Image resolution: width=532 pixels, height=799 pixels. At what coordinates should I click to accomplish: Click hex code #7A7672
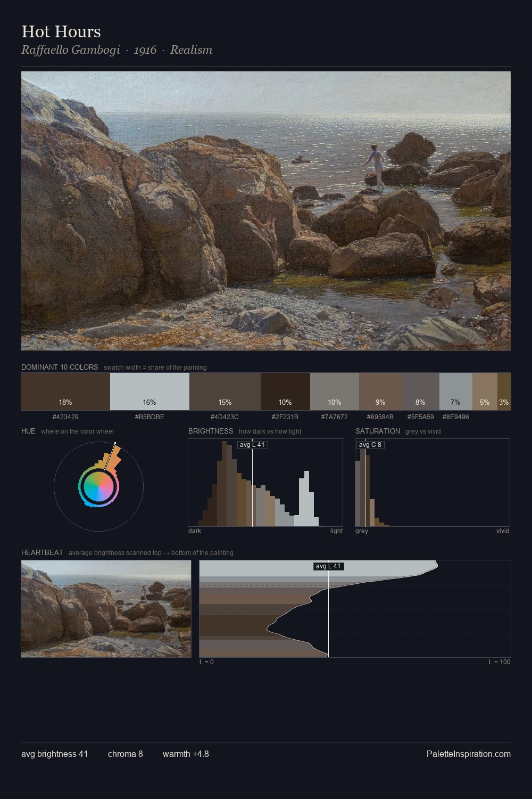[335, 417]
